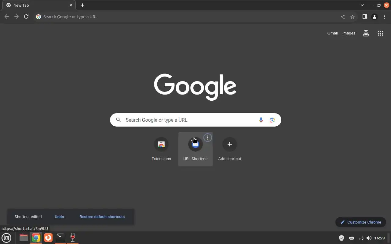
Task: Reload the current page
Action: pos(26,17)
